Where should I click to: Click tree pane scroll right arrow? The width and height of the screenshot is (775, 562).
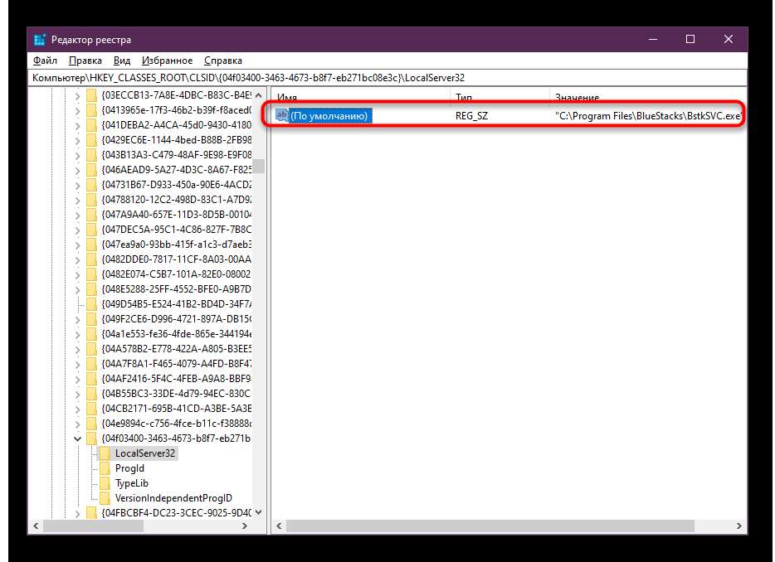pyautogui.click(x=245, y=526)
